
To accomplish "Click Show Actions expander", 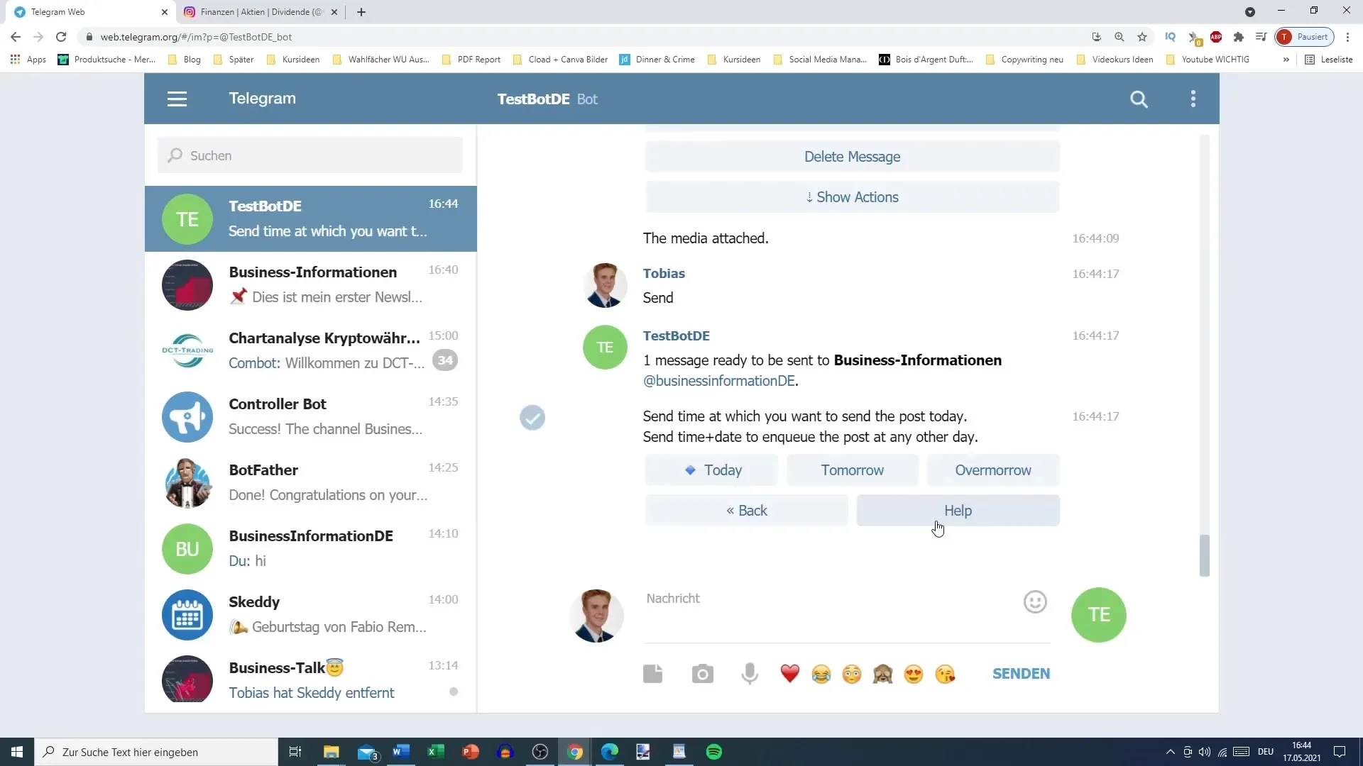I will 852,196.
